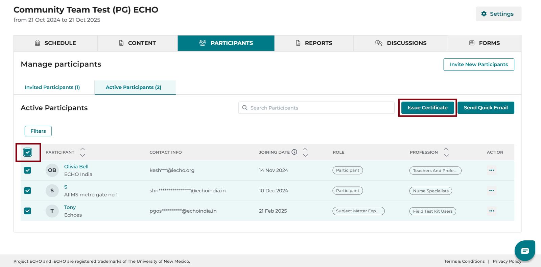This screenshot has height=267, width=541.
Task: Open the Filters button
Action: pyautogui.click(x=38, y=131)
